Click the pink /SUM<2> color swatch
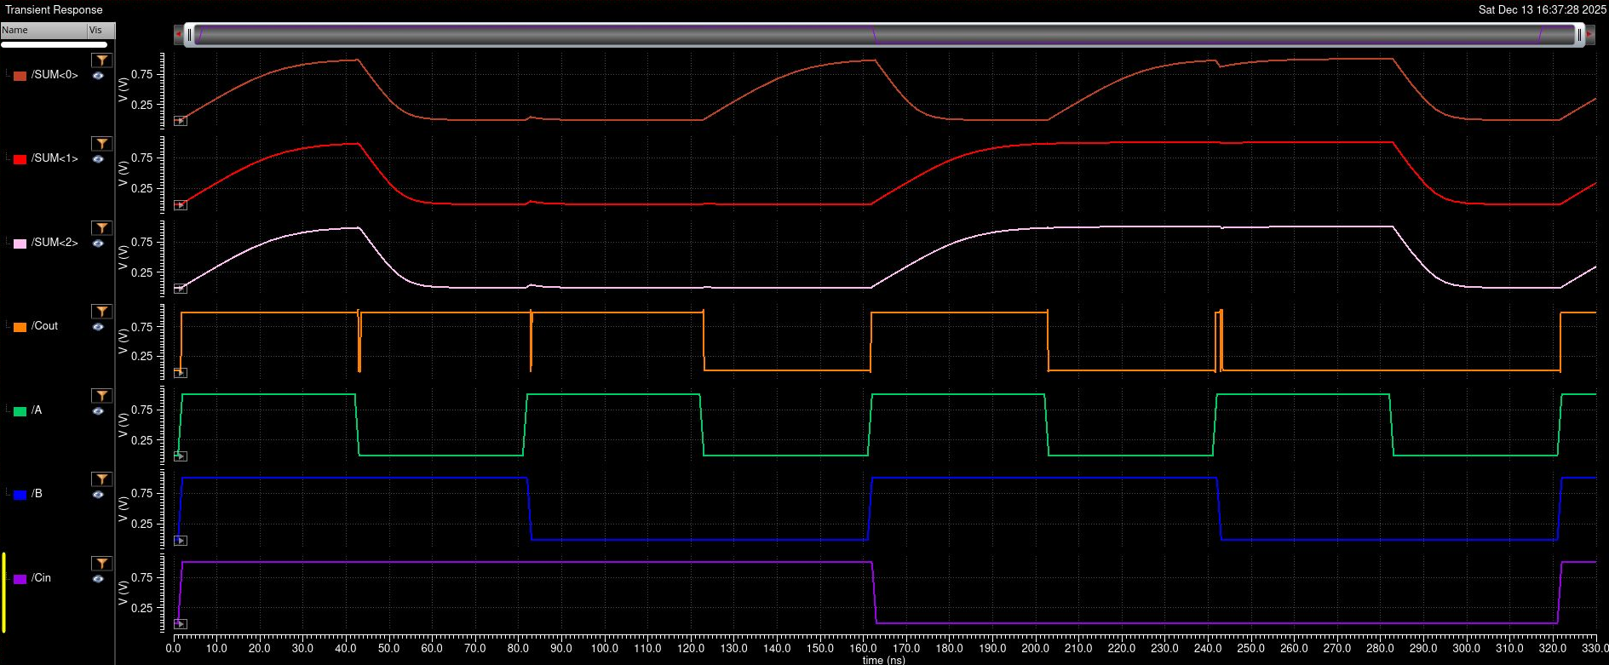Screen dimensions: 1609x665 click(x=20, y=244)
